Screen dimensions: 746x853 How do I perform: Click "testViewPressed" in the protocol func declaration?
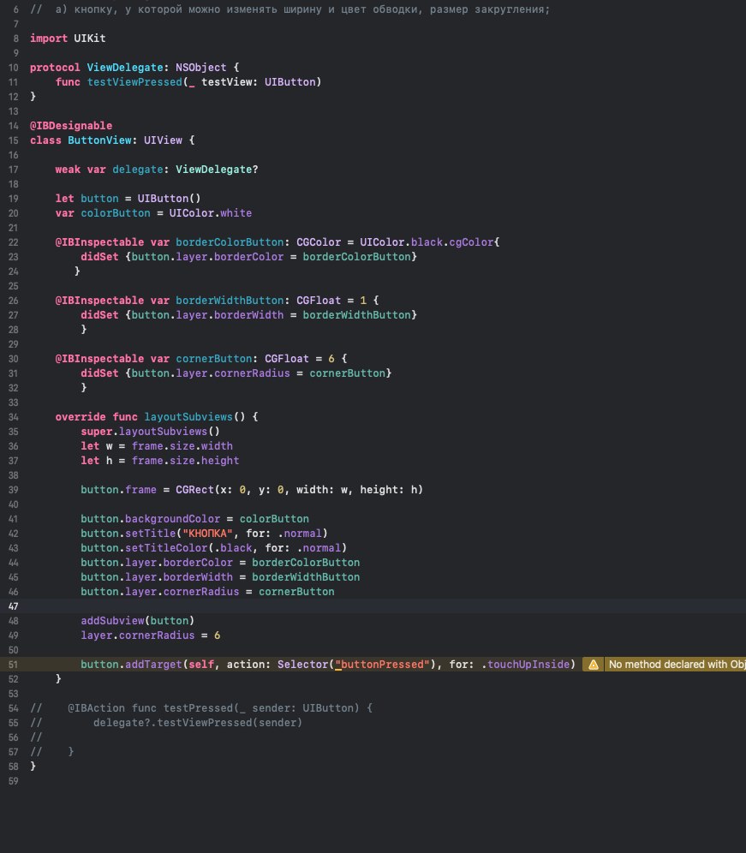coord(134,82)
